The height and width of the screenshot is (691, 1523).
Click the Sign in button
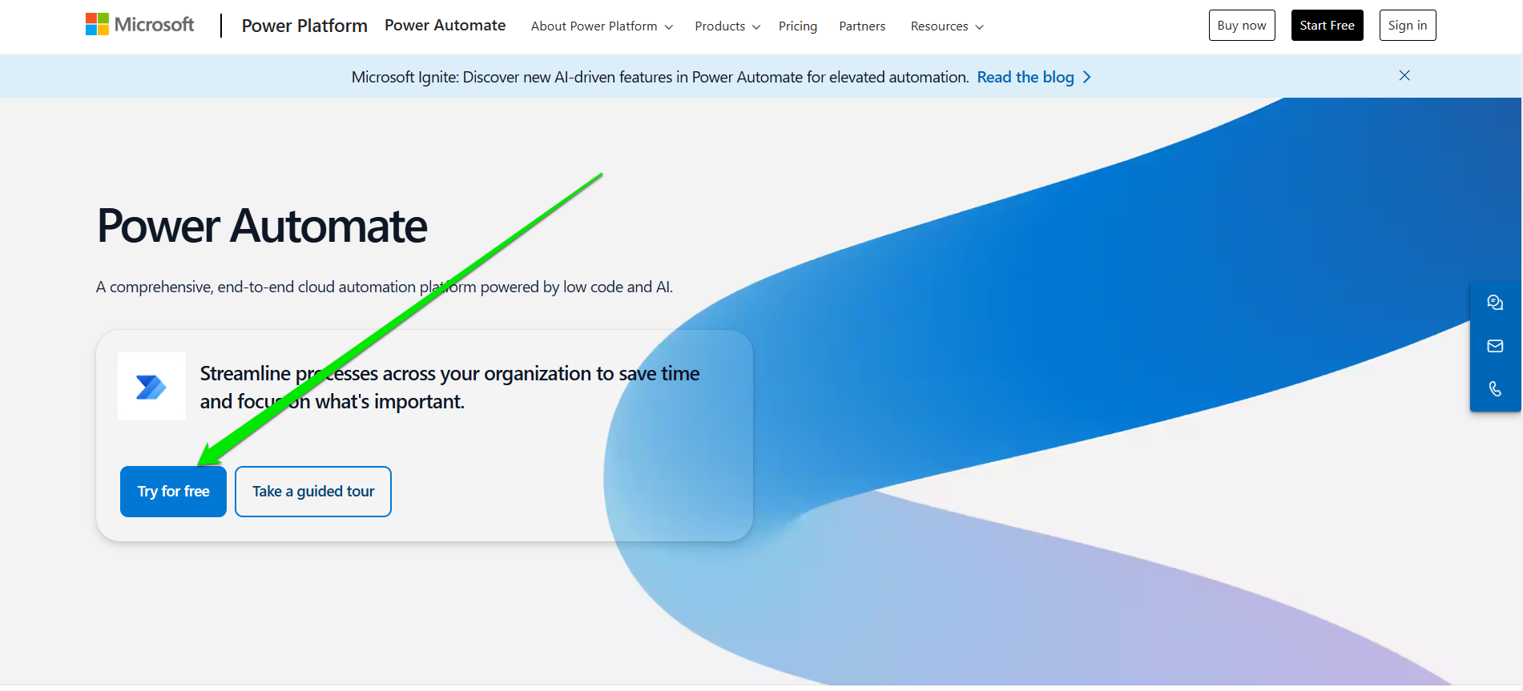click(x=1408, y=26)
